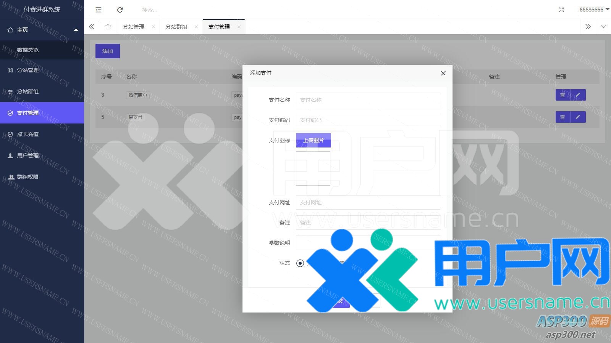Viewport: 611px width, 343px height.
Task: Click the 微信商户 name cell
Action: (138, 95)
